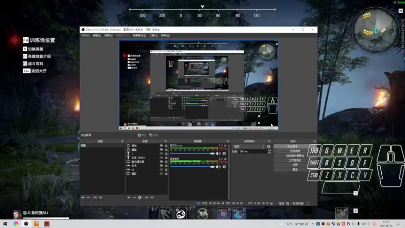Click the Mic/Aux volume slider

(x=192, y=154)
